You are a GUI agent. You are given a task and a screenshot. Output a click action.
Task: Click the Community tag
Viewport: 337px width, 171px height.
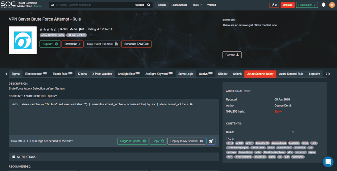(x=298, y=157)
